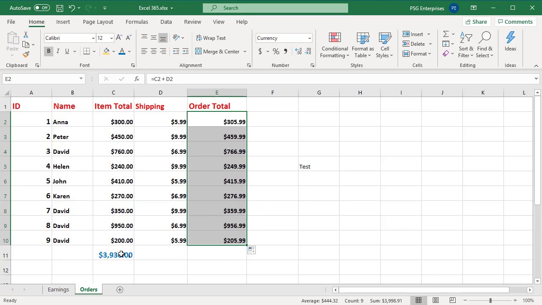The width and height of the screenshot is (542, 305).
Task: Switch to the Page Layout tab
Action: [x=98, y=22]
